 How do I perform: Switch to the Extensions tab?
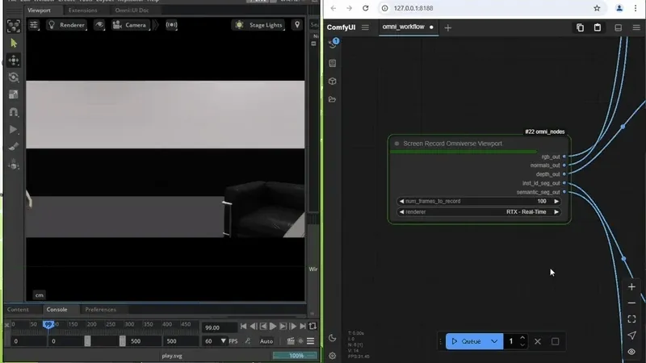(x=82, y=10)
